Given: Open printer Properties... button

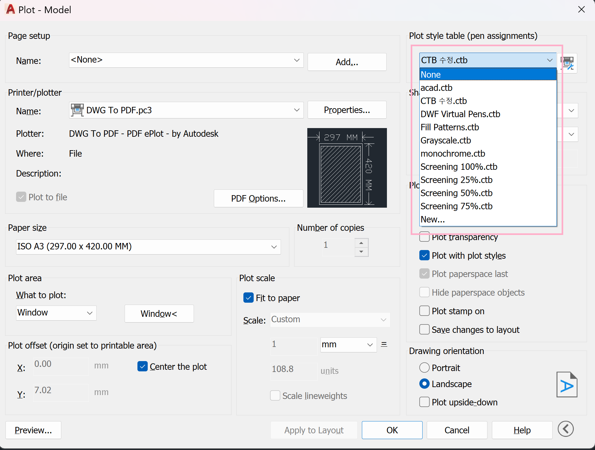Looking at the screenshot, I should click(x=347, y=110).
